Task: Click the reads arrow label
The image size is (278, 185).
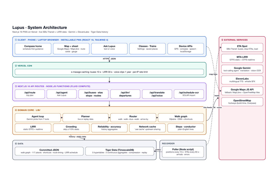Action: (x=217, y=95)
